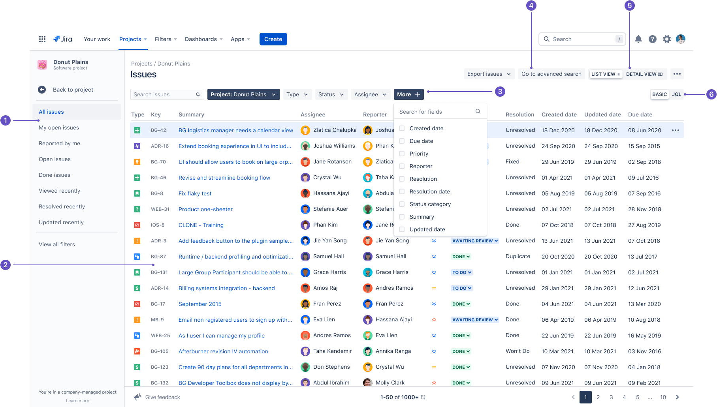This screenshot has height=407, width=717.
Task: Go to the next page arrow
Action: click(677, 397)
